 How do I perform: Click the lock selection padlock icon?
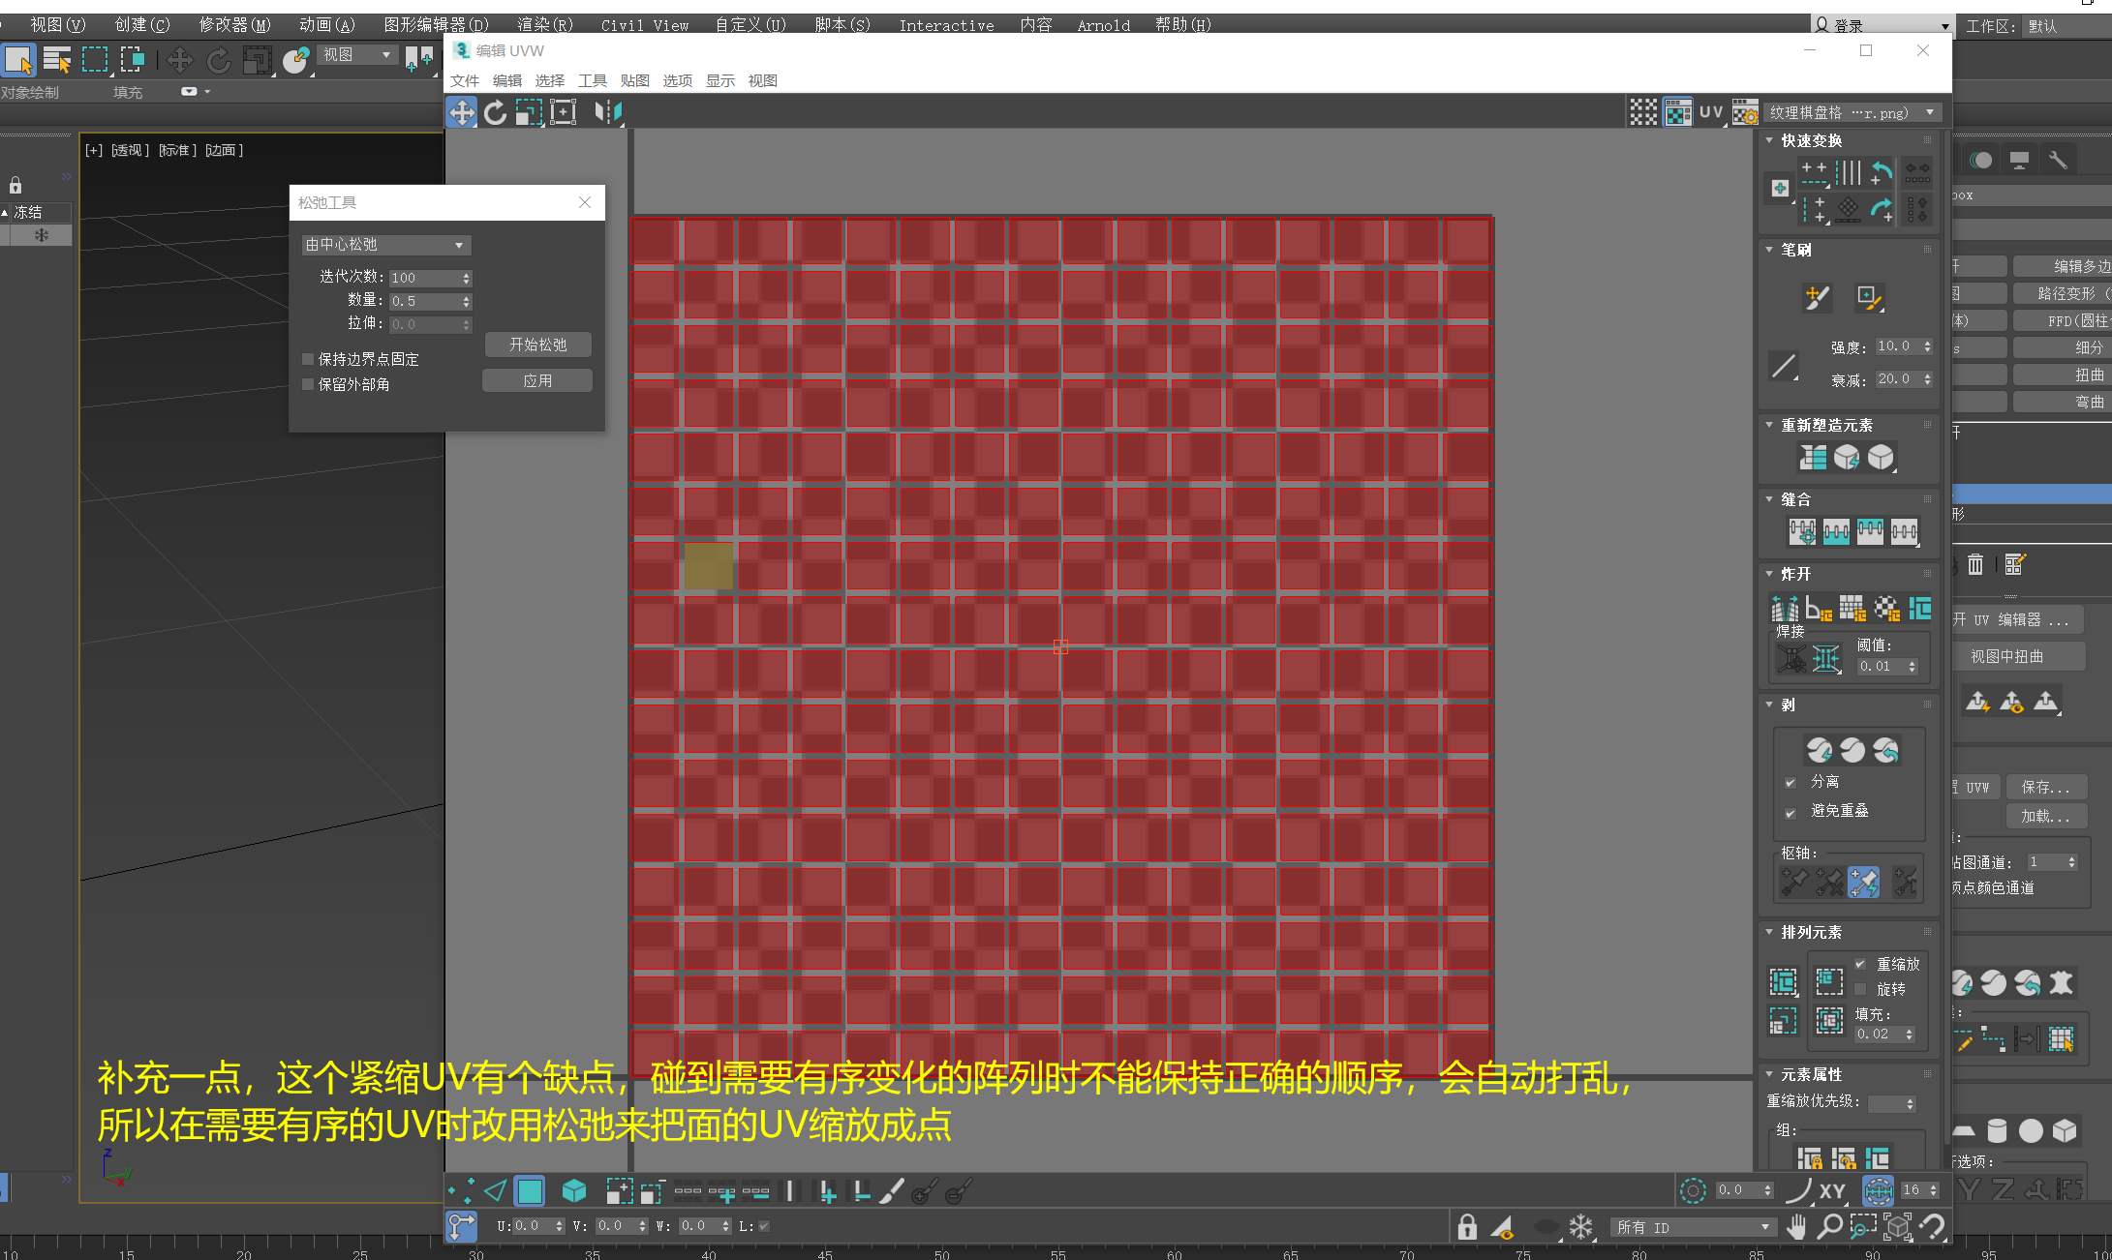pyautogui.click(x=1467, y=1227)
